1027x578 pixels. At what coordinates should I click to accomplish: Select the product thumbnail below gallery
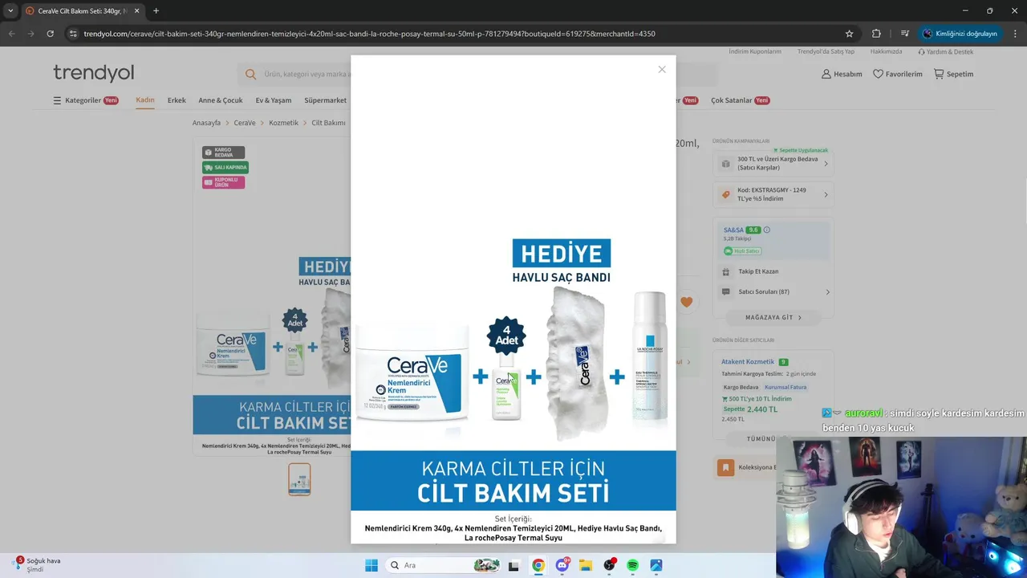299,479
